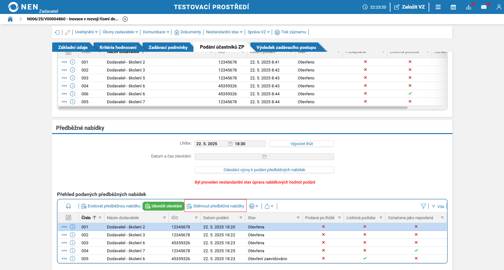Viewport: 504px width, 270px height.
Task: Open the Správa VZ dropdown
Action: tap(259, 32)
